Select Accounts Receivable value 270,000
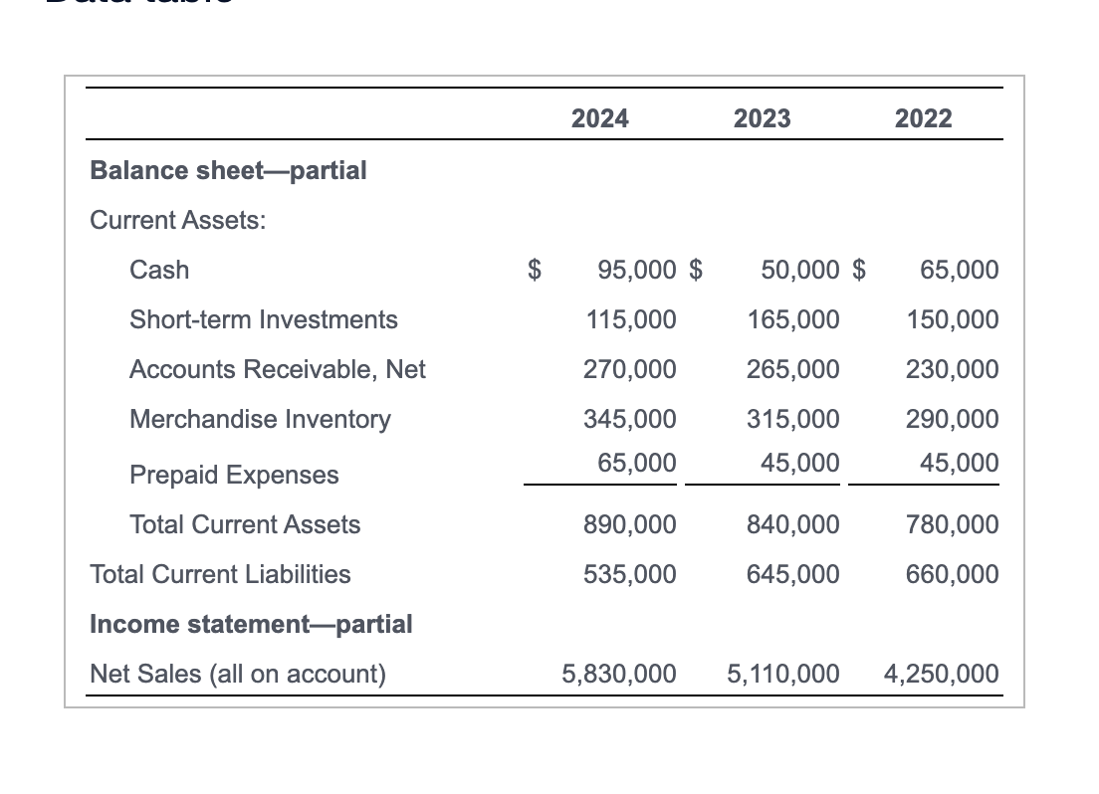The width and height of the screenshot is (1099, 794). pyautogui.click(x=630, y=369)
